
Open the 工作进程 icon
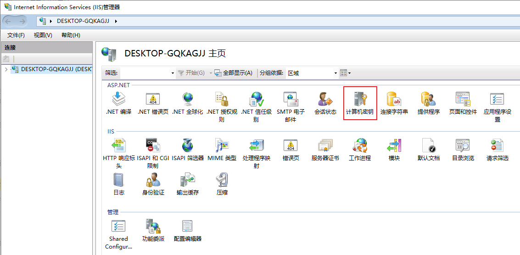(x=360, y=145)
